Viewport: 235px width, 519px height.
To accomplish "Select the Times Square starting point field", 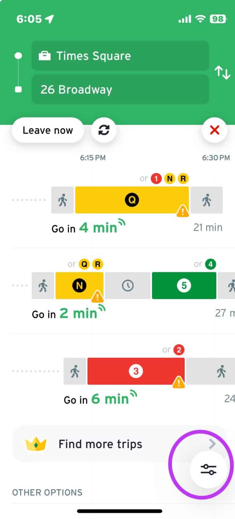I will click(120, 56).
